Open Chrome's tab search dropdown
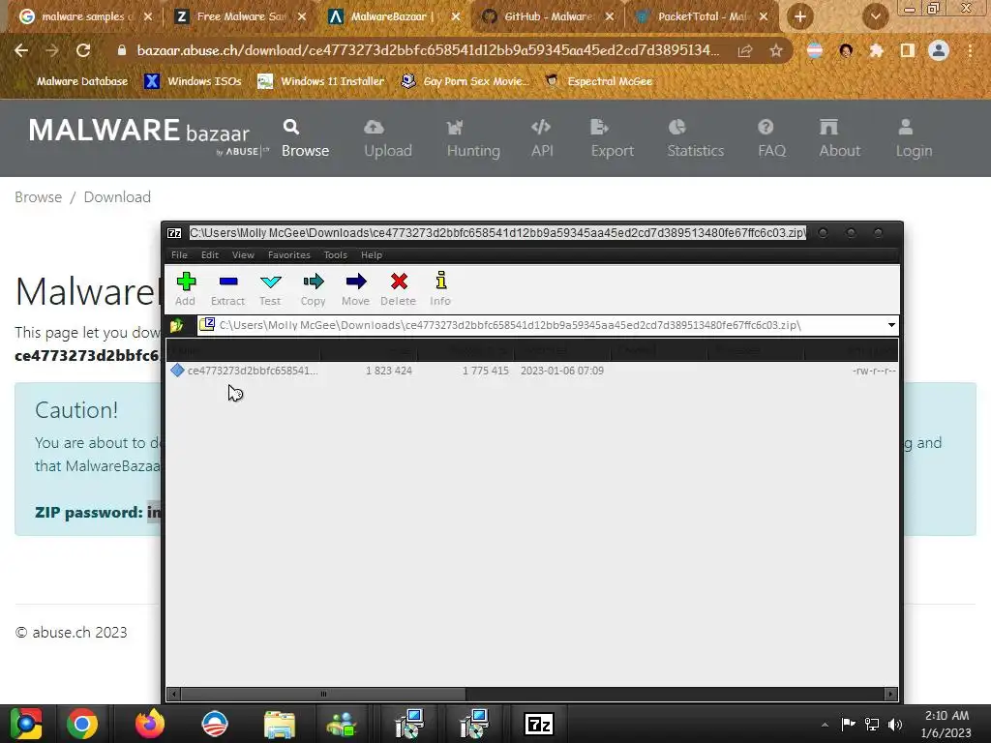The width and height of the screenshot is (991, 743). pos(875,17)
